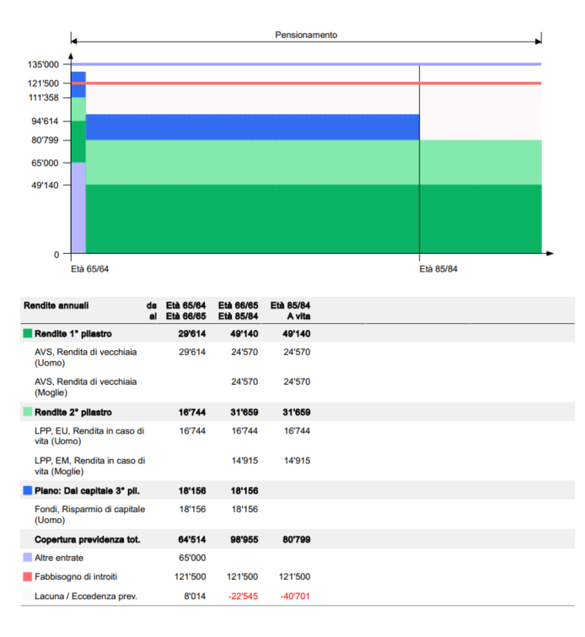
Task: Click the blue third-pillar bar in the chart
Action: click(252, 127)
